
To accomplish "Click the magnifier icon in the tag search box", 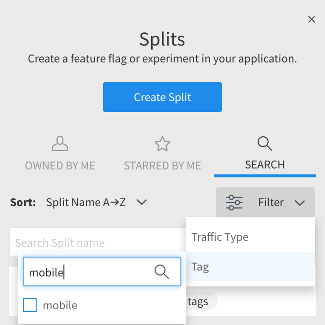I will tap(162, 271).
